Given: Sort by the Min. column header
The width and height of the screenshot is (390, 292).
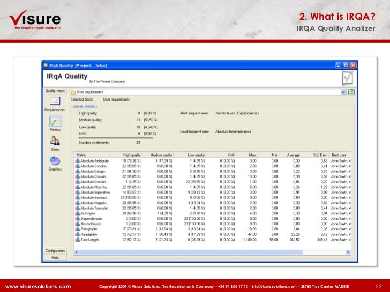Looking at the screenshot, I should pos(268,155).
